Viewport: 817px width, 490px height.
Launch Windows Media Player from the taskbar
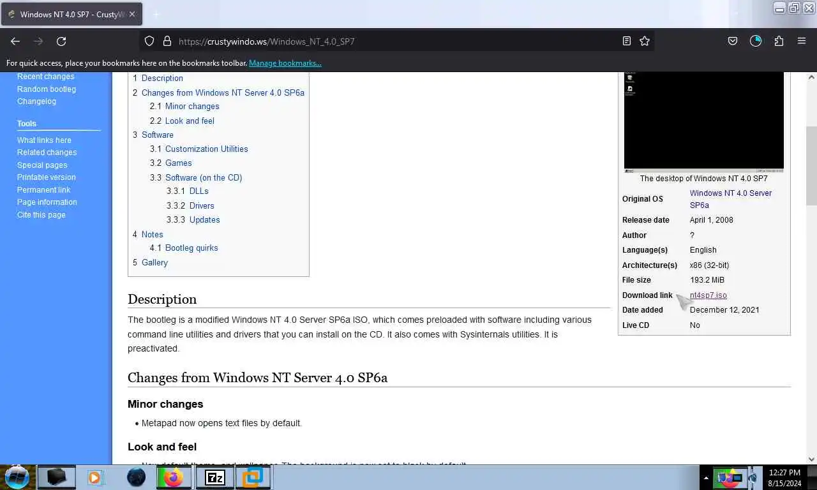click(x=95, y=477)
